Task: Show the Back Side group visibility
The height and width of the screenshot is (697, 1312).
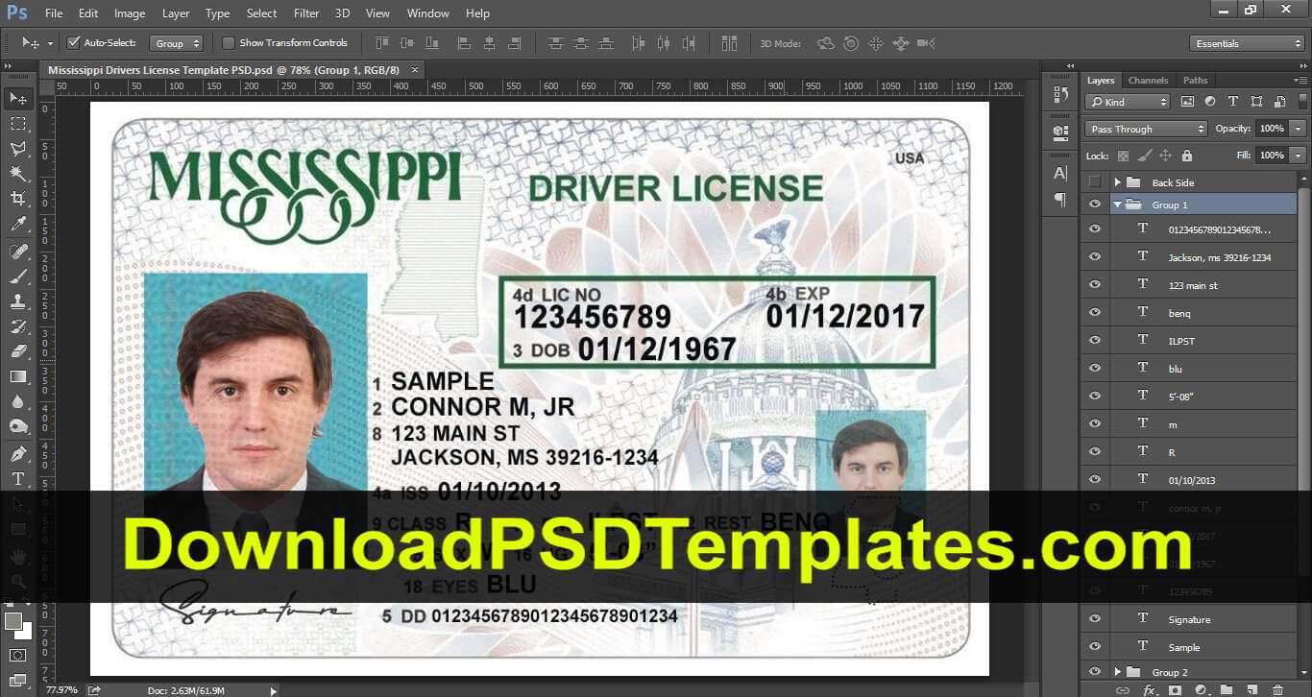Action: (x=1095, y=181)
